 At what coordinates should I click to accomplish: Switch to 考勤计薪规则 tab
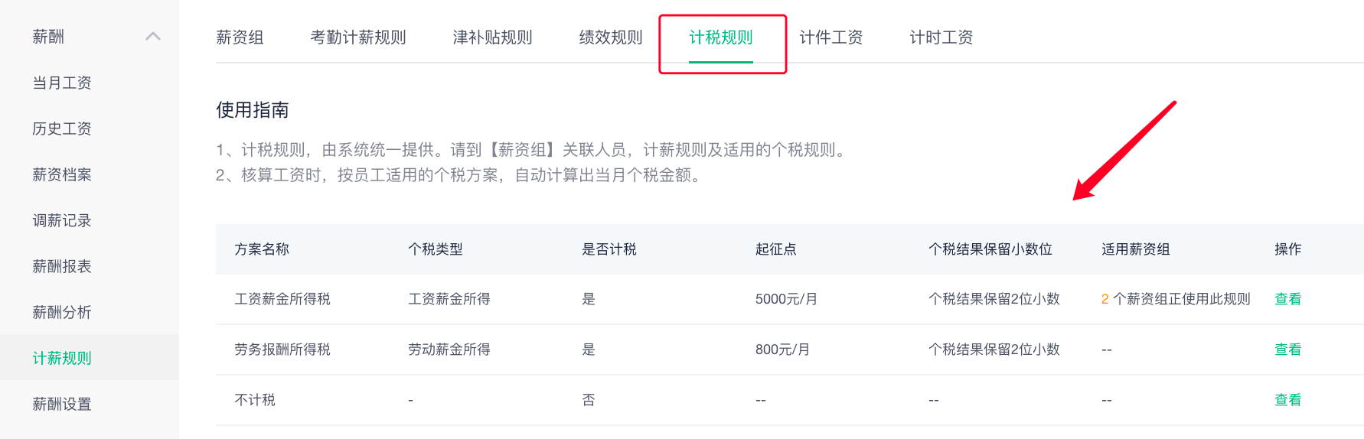[x=358, y=37]
